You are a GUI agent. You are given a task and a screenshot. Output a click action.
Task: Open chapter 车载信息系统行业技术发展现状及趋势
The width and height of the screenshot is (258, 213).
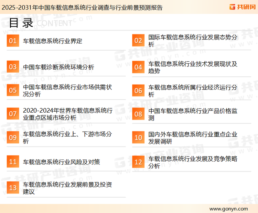click(x=193, y=67)
